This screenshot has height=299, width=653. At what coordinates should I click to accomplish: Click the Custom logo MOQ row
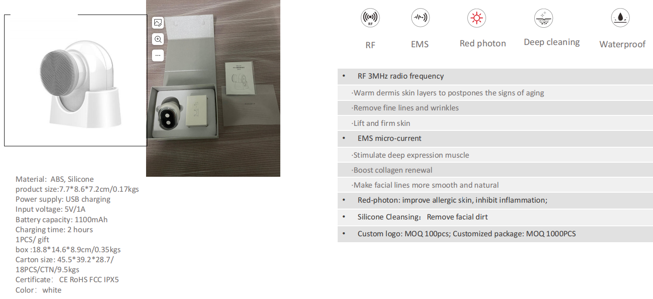click(x=495, y=234)
